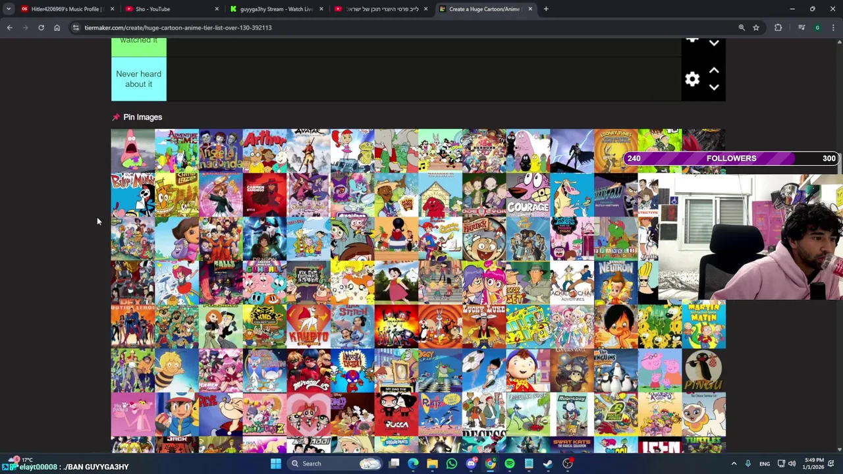Focus the tiermaker.com address bar
This screenshot has height=474, width=843.
tap(402, 28)
